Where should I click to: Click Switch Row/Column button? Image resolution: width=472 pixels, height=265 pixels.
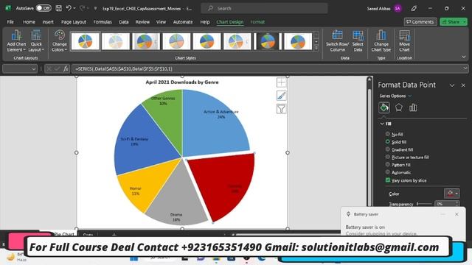[338, 41]
